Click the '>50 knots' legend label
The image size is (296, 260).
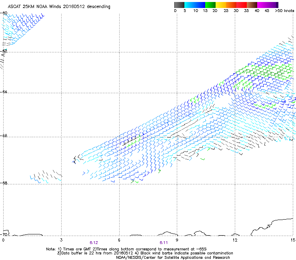pos(284,11)
